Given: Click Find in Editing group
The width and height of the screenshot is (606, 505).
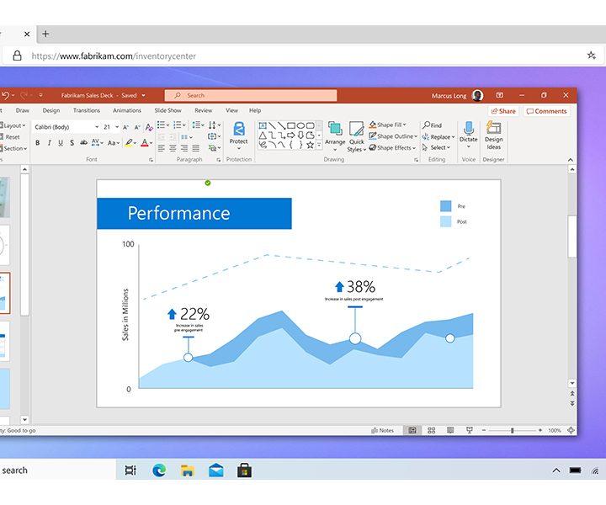Looking at the screenshot, I should [432, 125].
